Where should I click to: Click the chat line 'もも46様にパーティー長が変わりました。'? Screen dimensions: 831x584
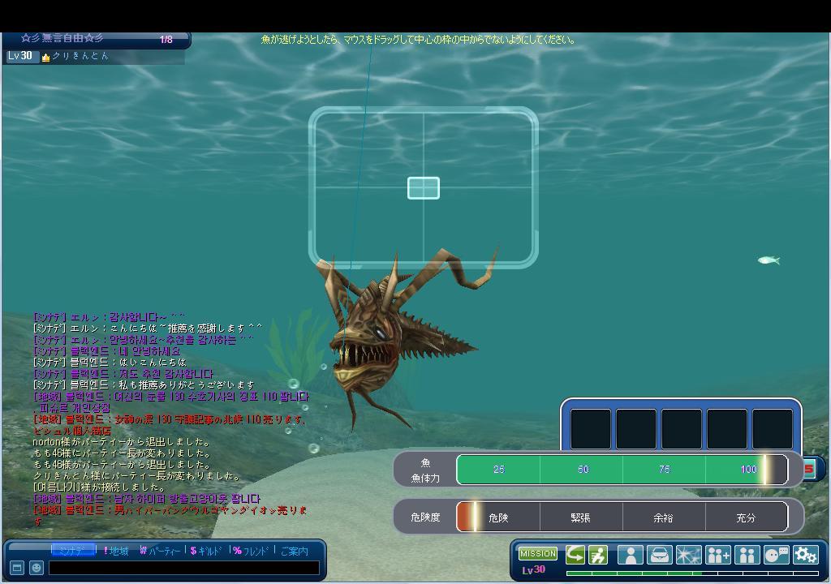(x=122, y=453)
